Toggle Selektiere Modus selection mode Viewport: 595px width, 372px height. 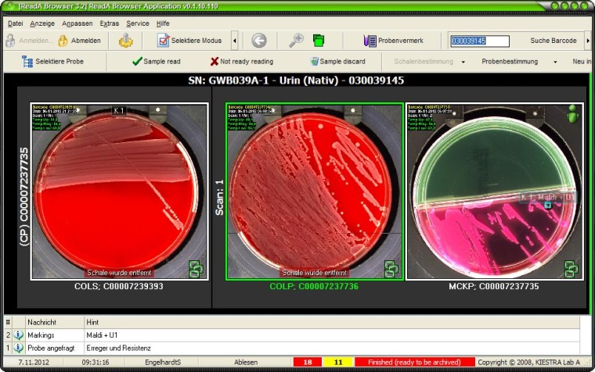pos(189,41)
